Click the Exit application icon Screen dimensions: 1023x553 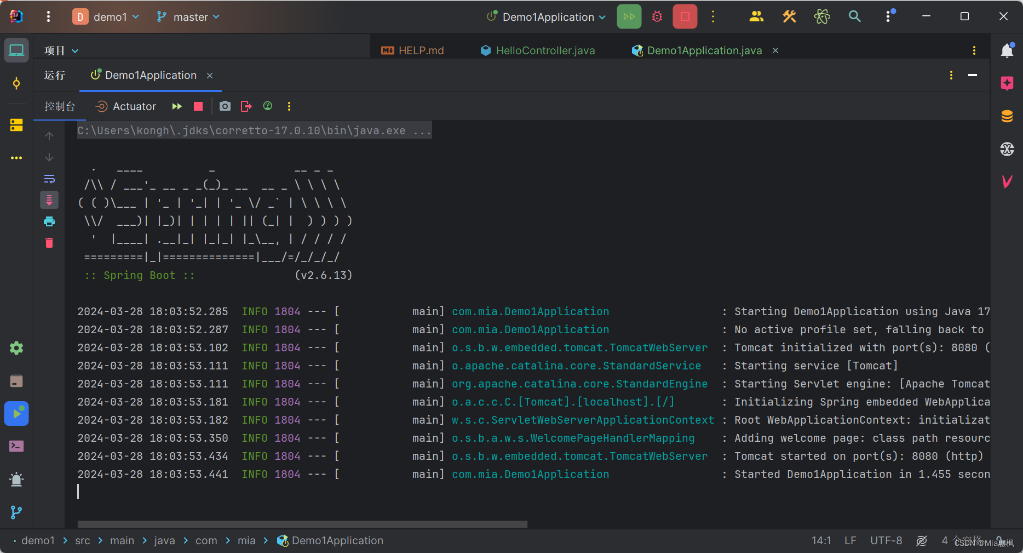[246, 106]
